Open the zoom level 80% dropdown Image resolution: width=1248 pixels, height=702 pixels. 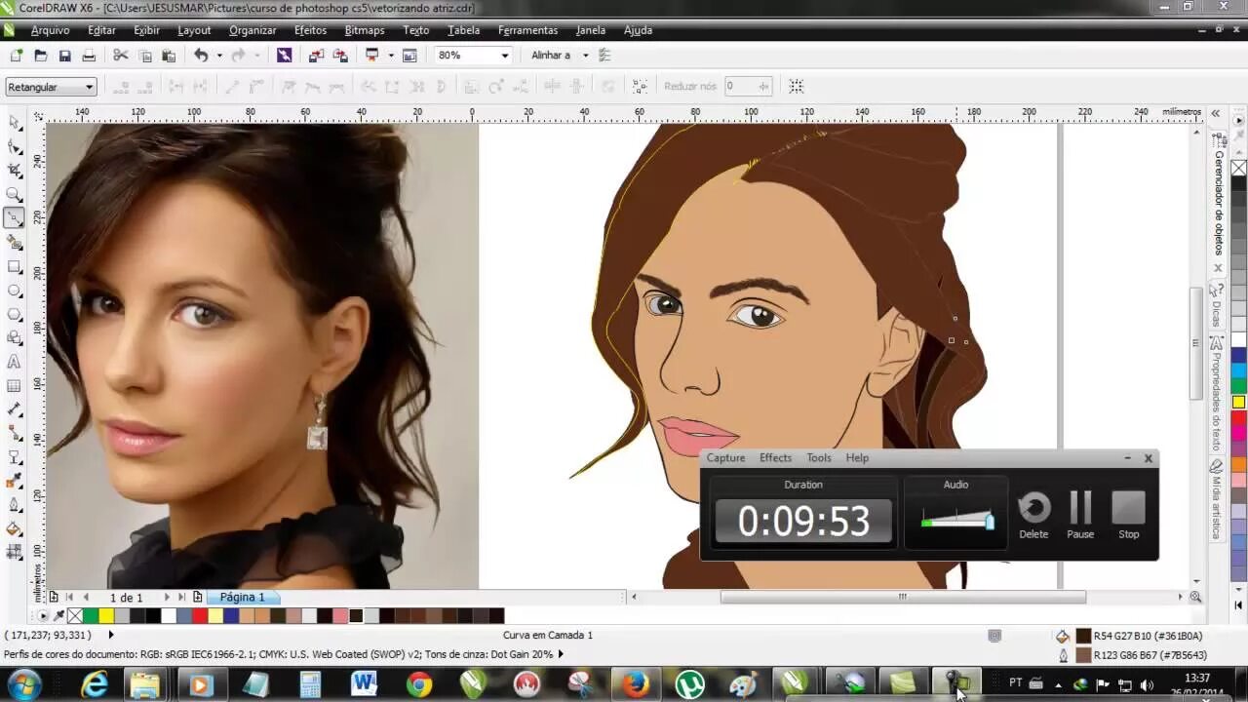(504, 56)
